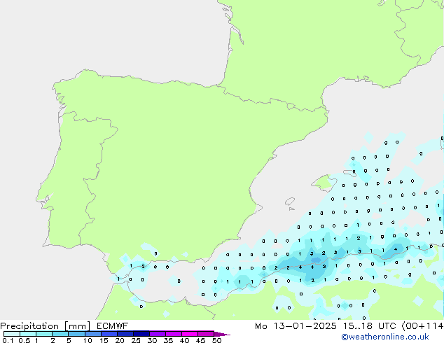Viewport: 444px width, 343px height.
Task: Click Ibiza island on the map
Action: [x=290, y=202]
